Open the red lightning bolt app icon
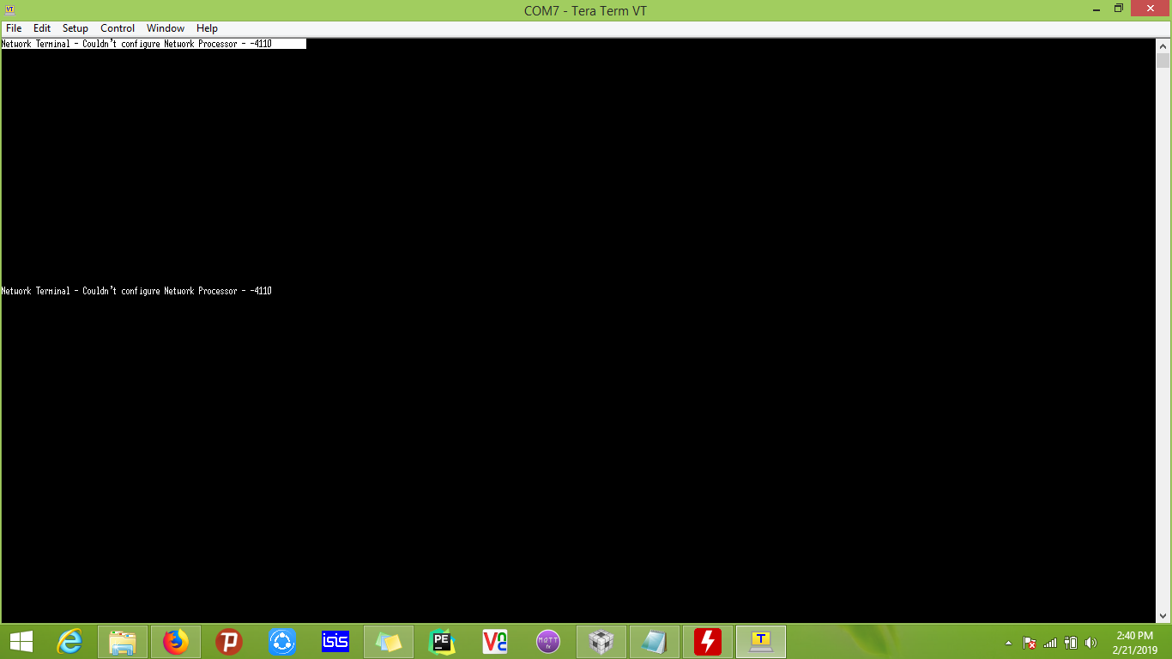1172x659 pixels. tap(708, 642)
